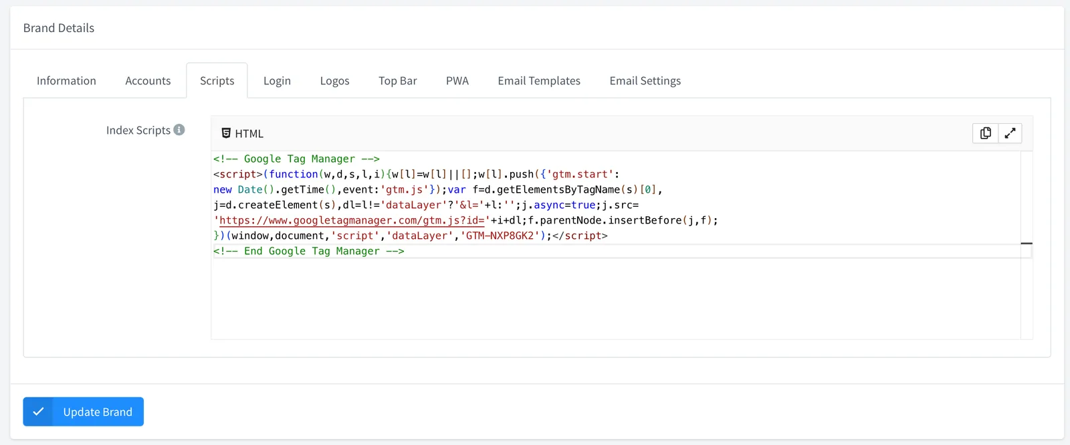
Task: Open the Email Settings tab
Action: (645, 81)
